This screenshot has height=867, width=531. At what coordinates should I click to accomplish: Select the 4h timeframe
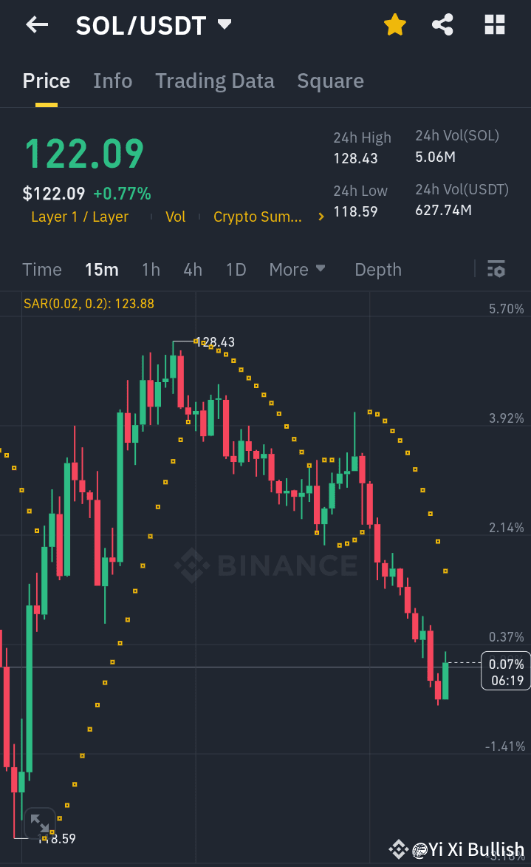(193, 269)
